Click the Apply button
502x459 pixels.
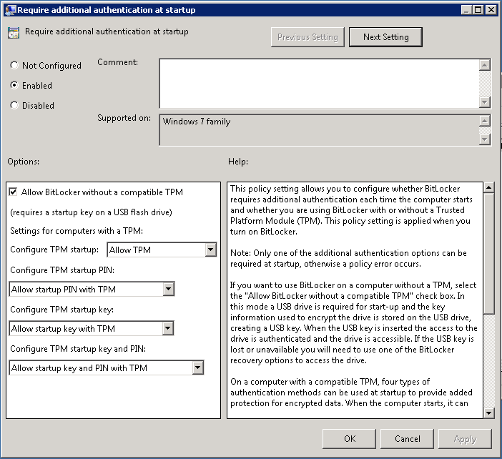click(465, 439)
